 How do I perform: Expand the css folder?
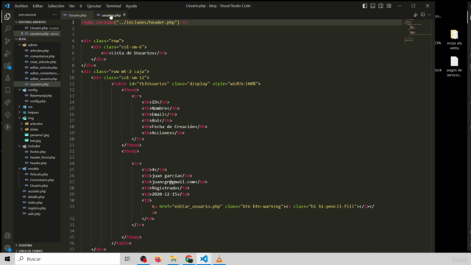click(x=30, y=107)
